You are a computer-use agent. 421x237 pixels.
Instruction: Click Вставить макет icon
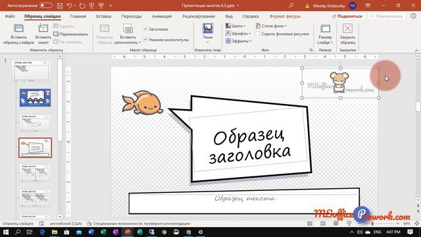[43, 28]
